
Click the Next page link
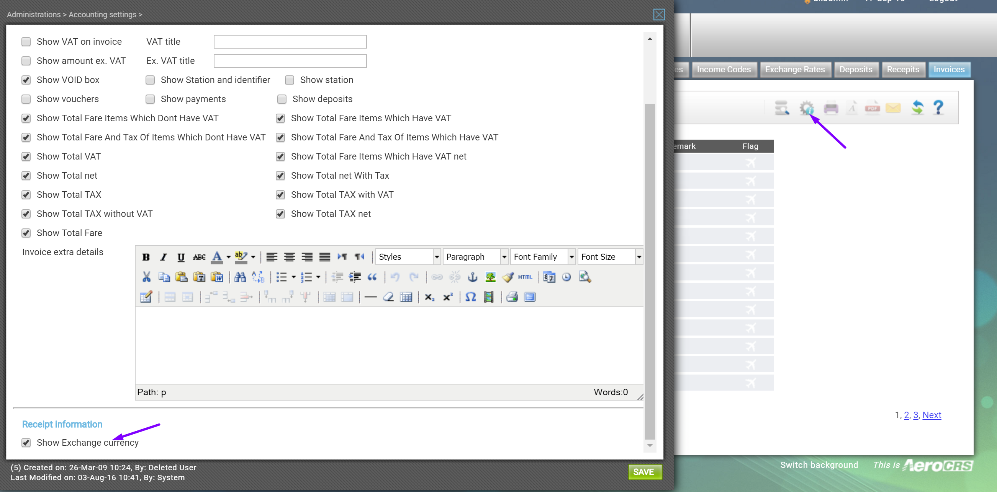pos(932,415)
